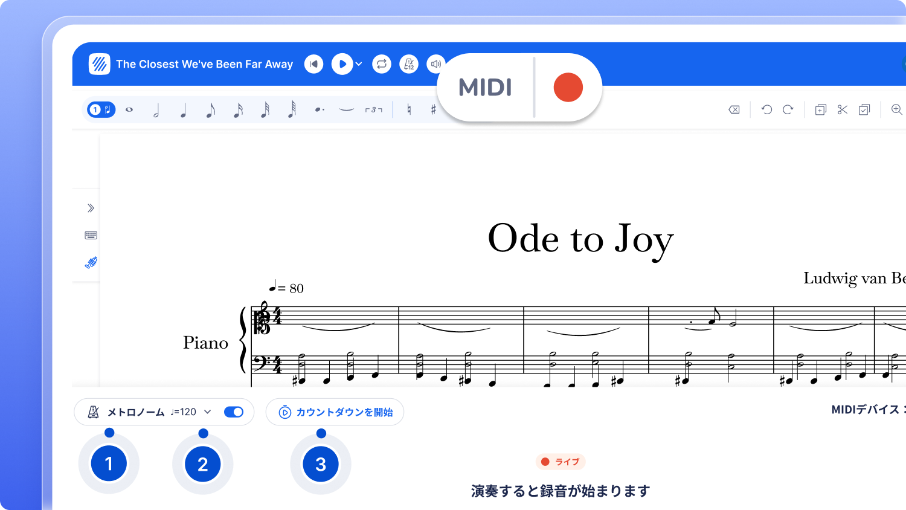
Task: Select the 32nd note duration
Action: click(x=265, y=110)
